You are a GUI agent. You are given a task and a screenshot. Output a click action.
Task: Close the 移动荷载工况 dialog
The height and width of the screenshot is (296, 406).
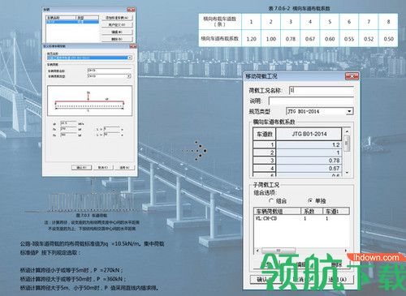(352, 76)
